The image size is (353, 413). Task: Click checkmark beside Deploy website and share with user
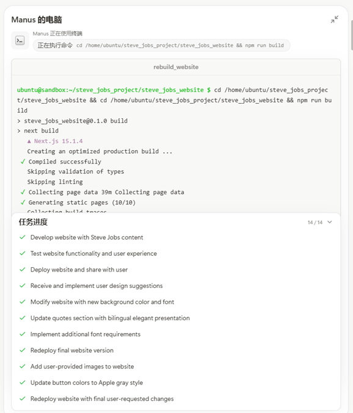point(23,269)
